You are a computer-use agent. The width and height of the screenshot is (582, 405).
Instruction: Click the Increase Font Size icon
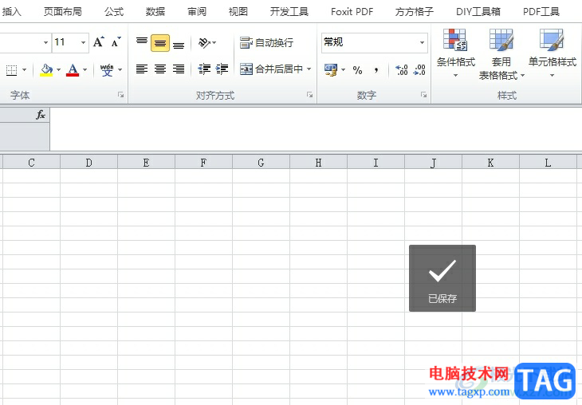[98, 42]
